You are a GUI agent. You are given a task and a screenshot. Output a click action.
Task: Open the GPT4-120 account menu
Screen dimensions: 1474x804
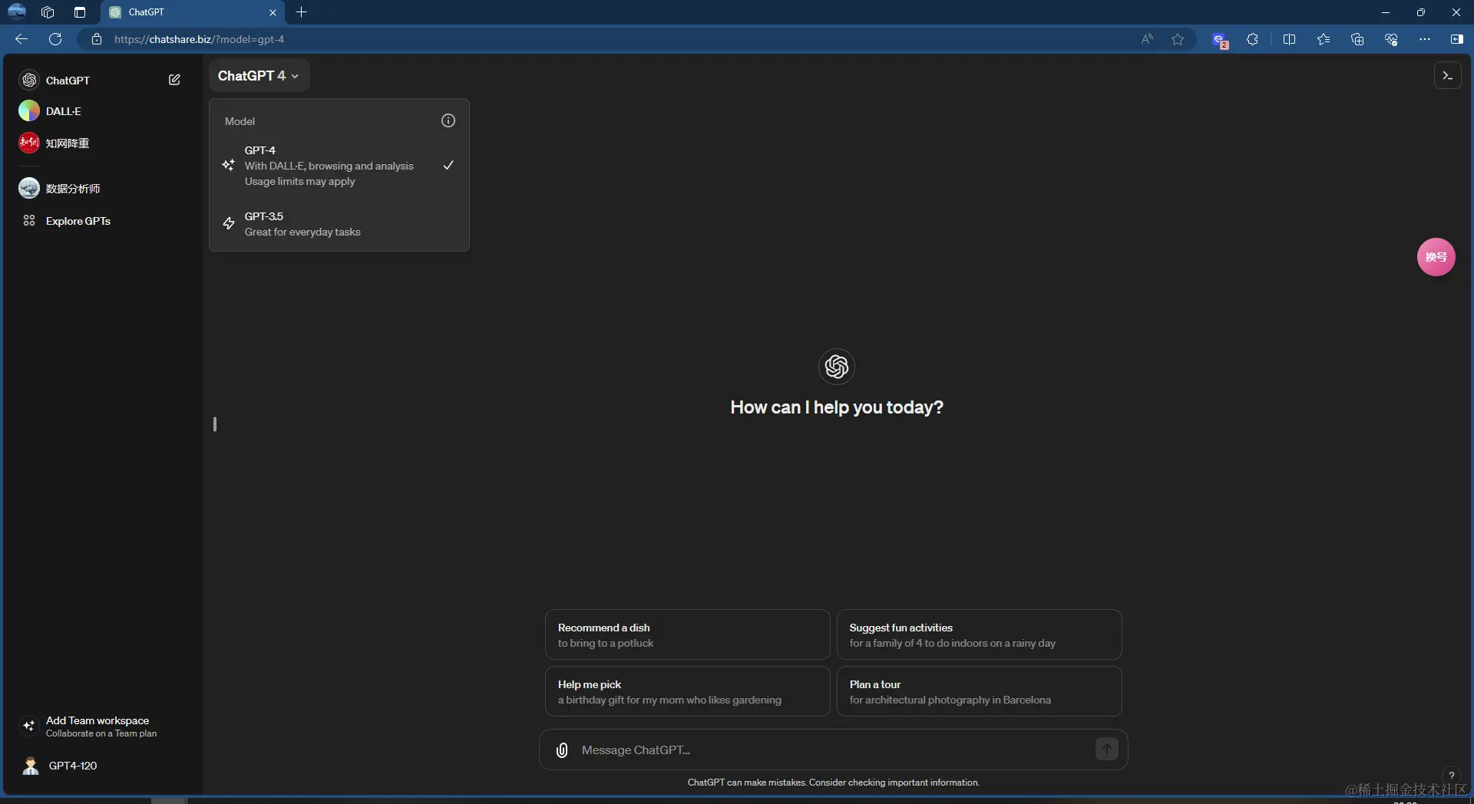[101, 766]
